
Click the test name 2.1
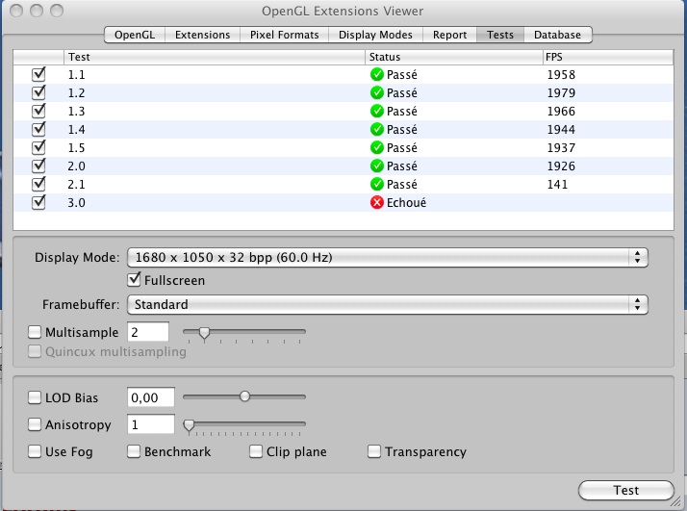pyautogui.click(x=76, y=185)
